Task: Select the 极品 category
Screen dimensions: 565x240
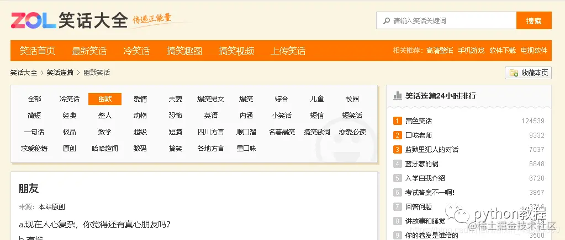Action: [70, 132]
